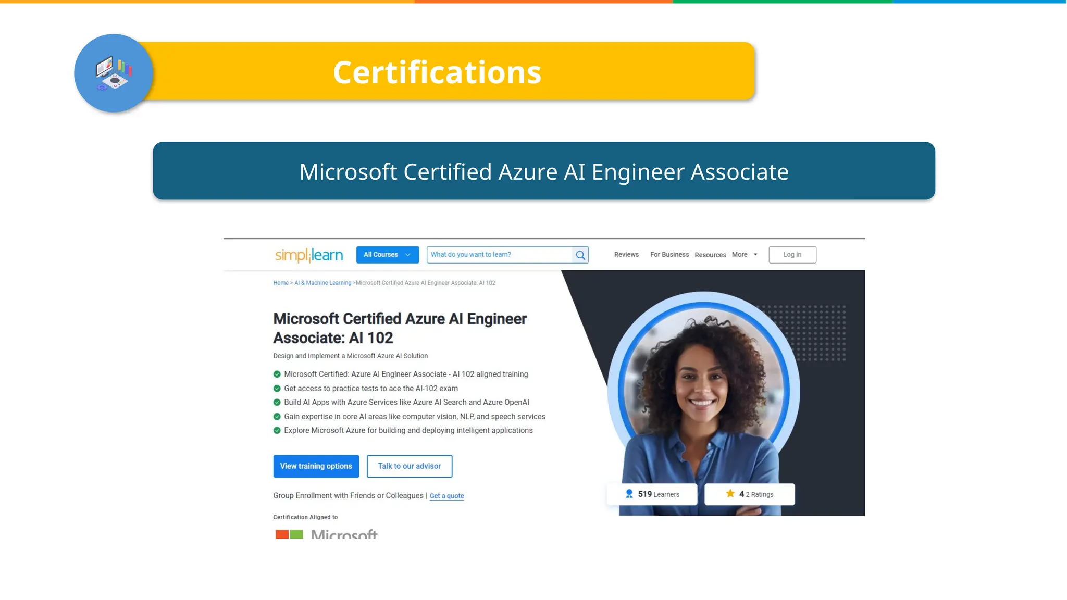Click checkmark beside 'AI 102 aligned training'
This screenshot has width=1067, height=600.
coord(277,374)
